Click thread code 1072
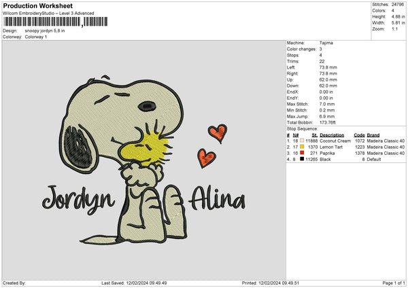This screenshot has width=408, height=288. point(360,141)
